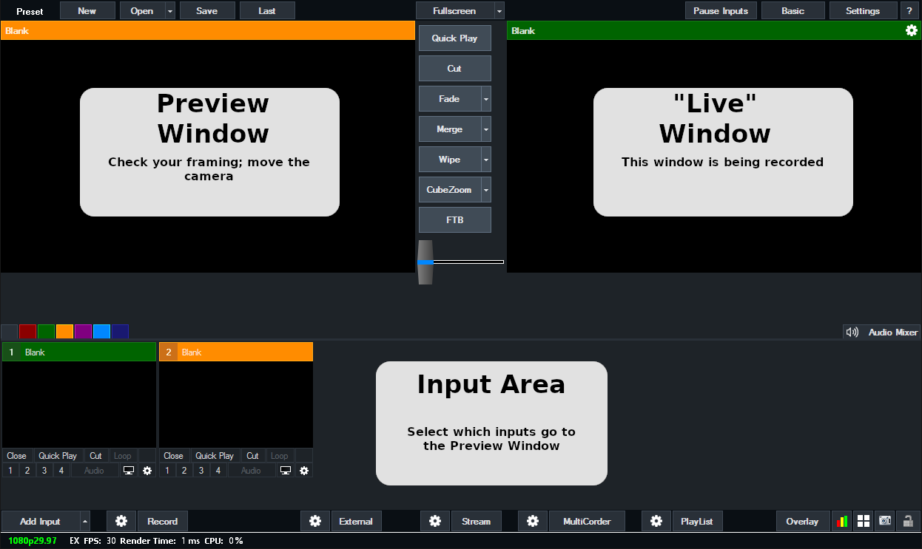The height and width of the screenshot is (549, 922).
Task: Open the Audio Mixer tab
Action: point(883,332)
